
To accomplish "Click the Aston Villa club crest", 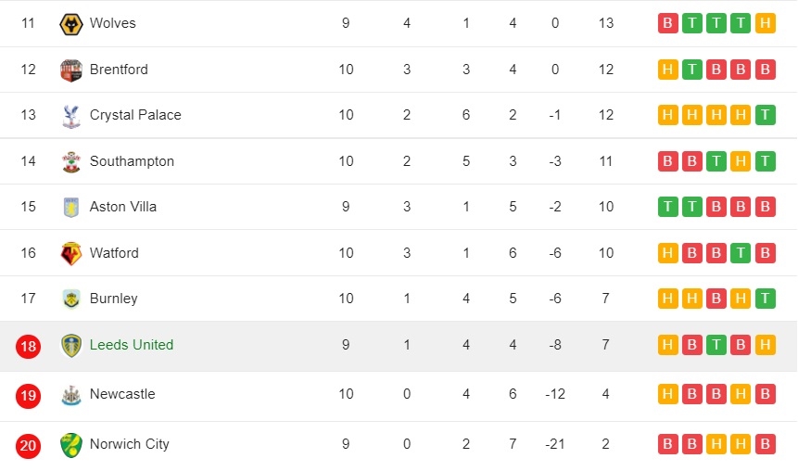I will tap(71, 208).
